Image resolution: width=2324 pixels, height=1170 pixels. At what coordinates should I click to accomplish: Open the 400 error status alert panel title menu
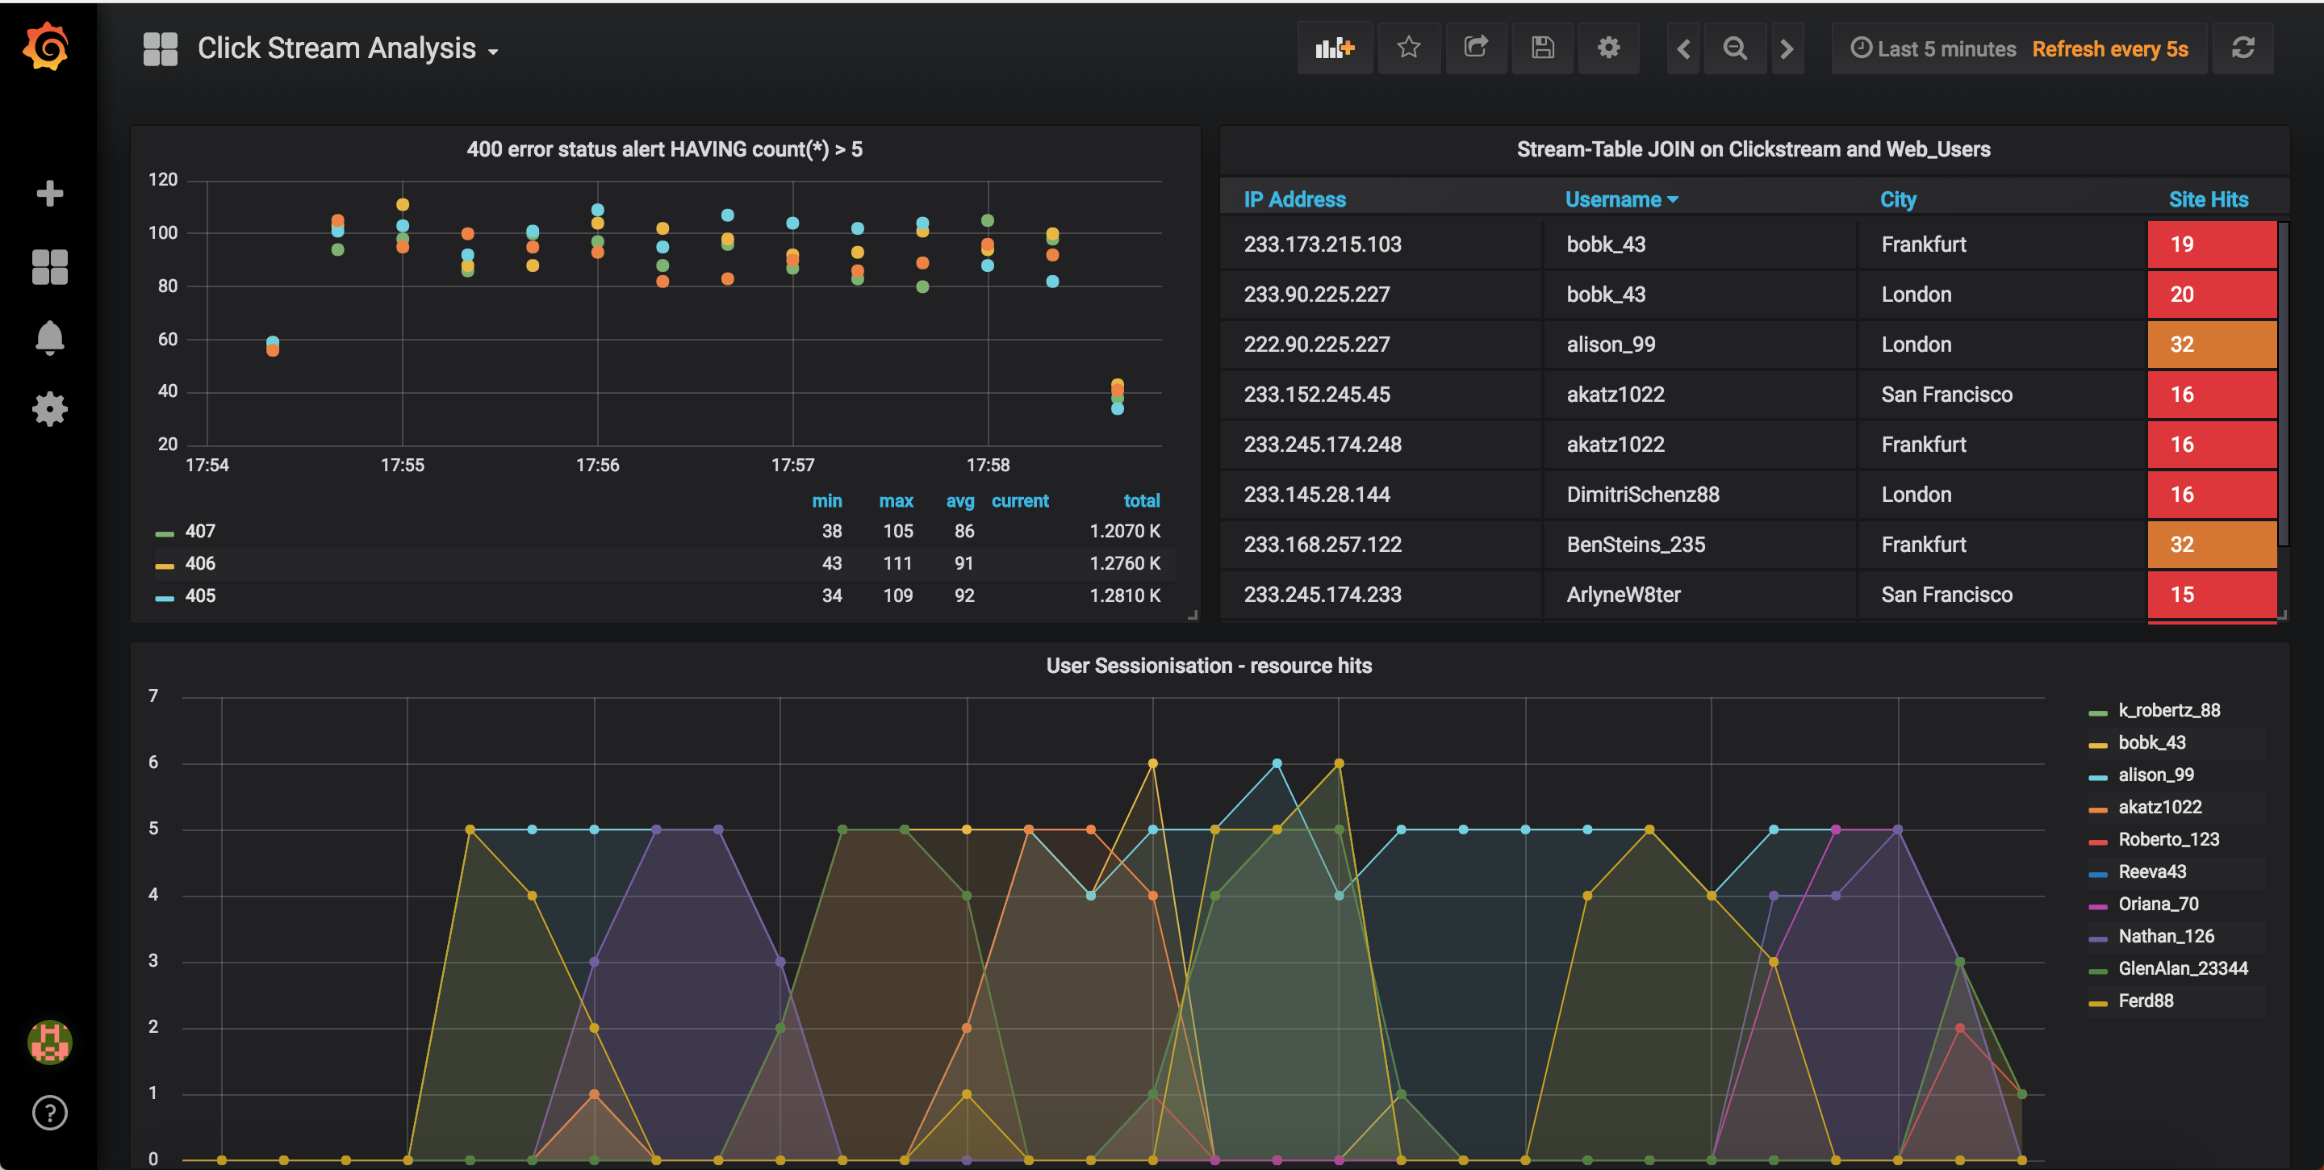click(x=665, y=150)
